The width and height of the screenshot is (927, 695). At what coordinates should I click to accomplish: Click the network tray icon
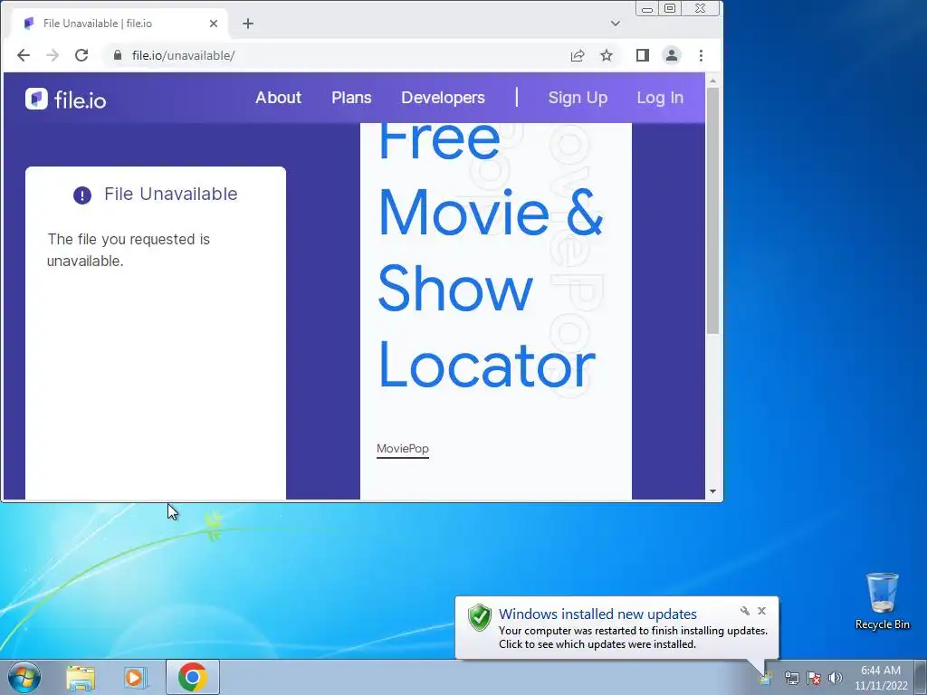[x=791, y=678]
